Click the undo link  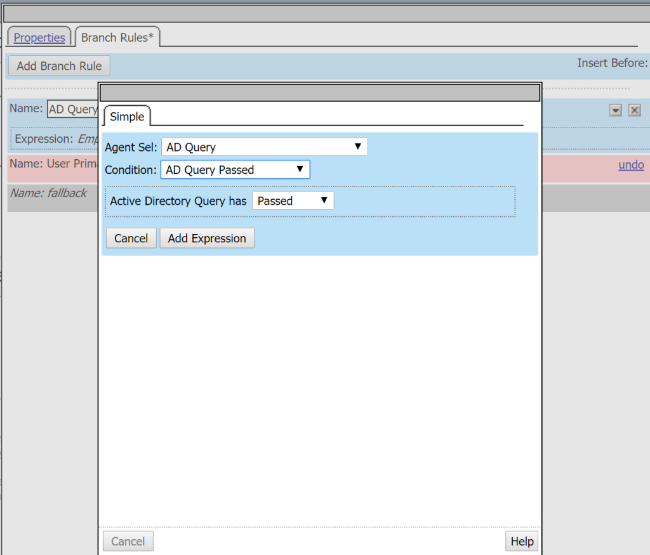(631, 165)
